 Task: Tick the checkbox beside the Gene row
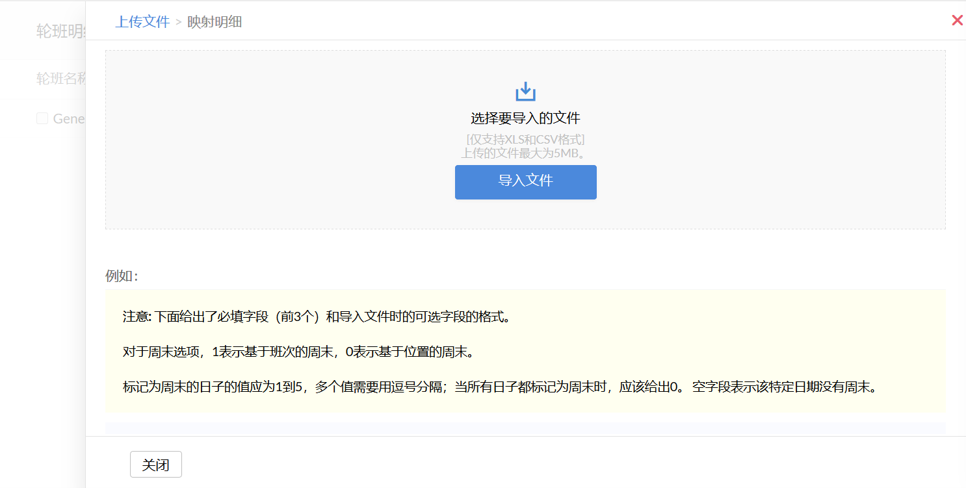point(42,118)
